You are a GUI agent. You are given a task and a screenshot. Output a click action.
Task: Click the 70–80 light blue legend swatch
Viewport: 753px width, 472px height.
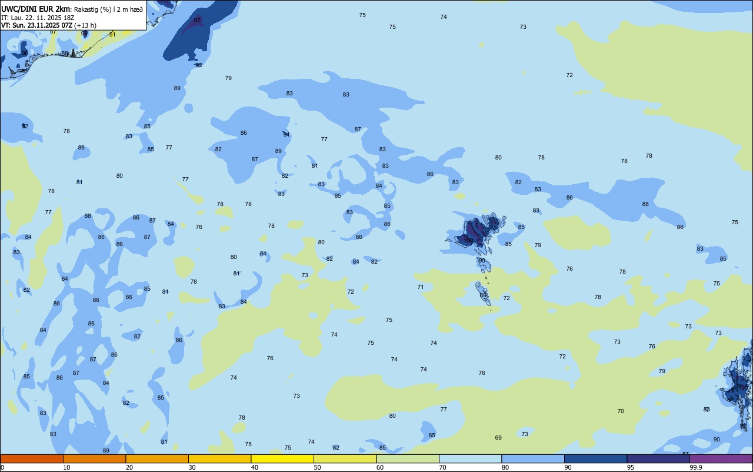click(470, 458)
